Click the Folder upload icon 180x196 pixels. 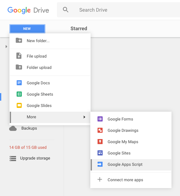(19, 67)
